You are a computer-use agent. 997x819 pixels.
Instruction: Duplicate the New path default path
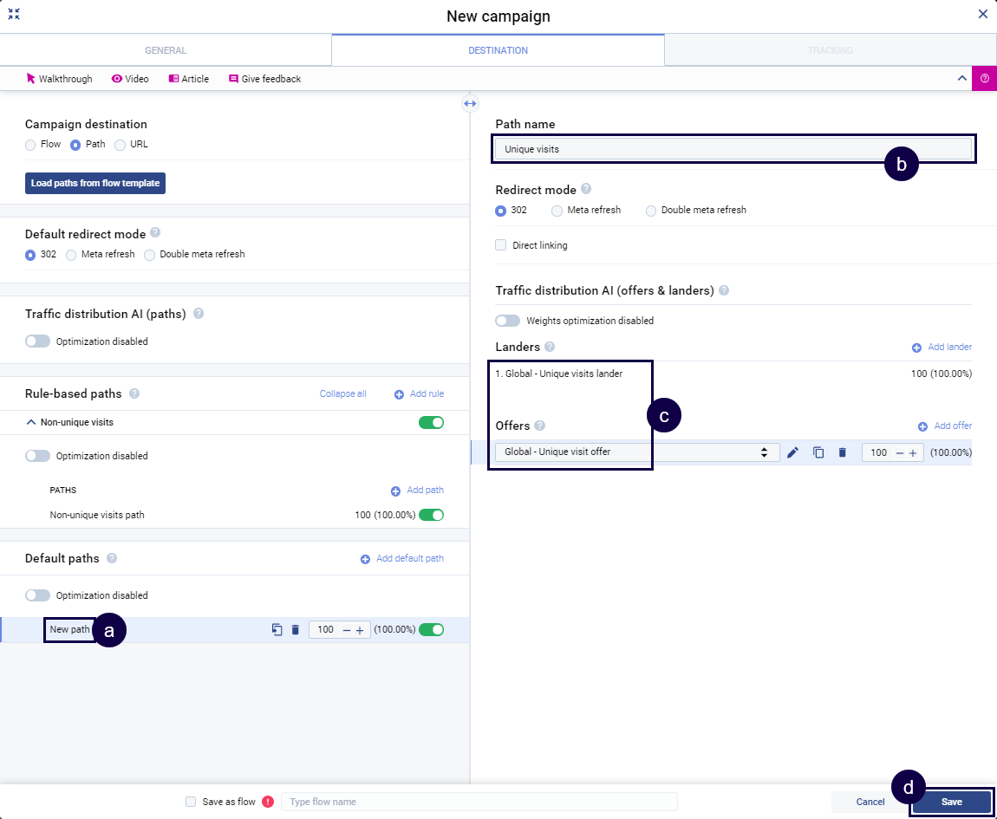click(277, 630)
